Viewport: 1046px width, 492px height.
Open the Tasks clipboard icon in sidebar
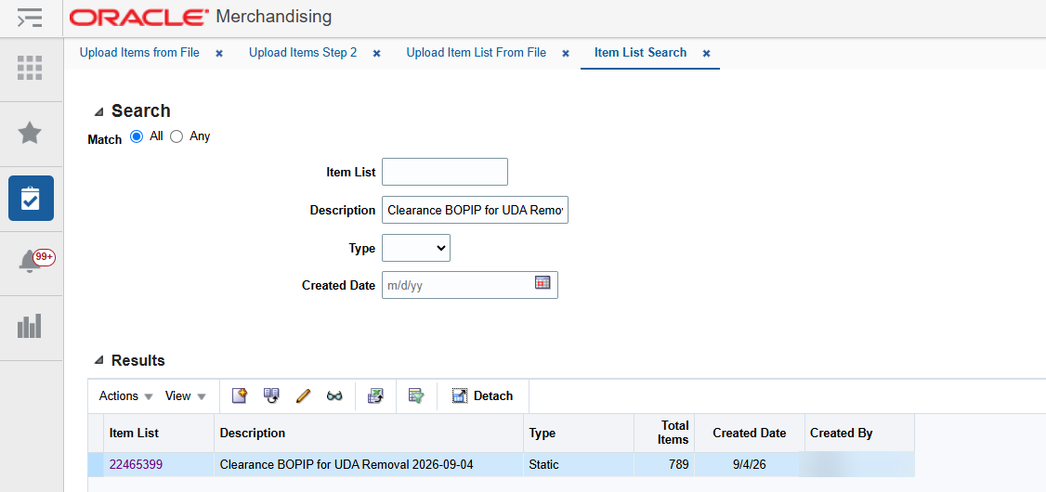[x=31, y=198]
